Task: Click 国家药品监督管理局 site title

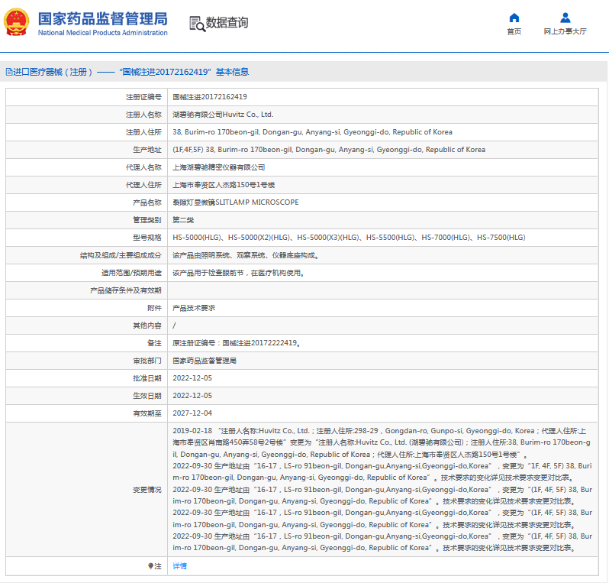Action: coord(103,18)
